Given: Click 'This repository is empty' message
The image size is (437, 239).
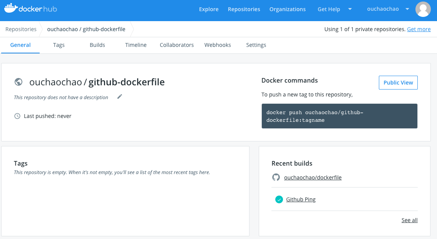Looking at the screenshot, I should coord(112,172).
